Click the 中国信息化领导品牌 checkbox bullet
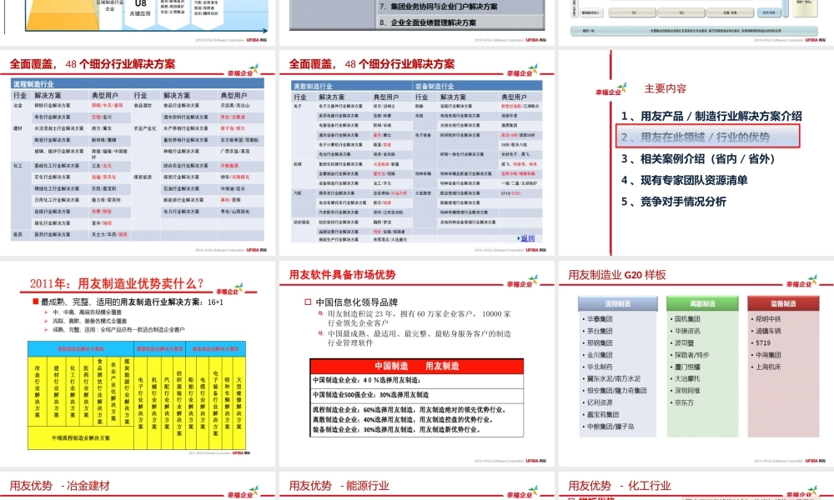This screenshot has height=500, width=834. click(308, 302)
